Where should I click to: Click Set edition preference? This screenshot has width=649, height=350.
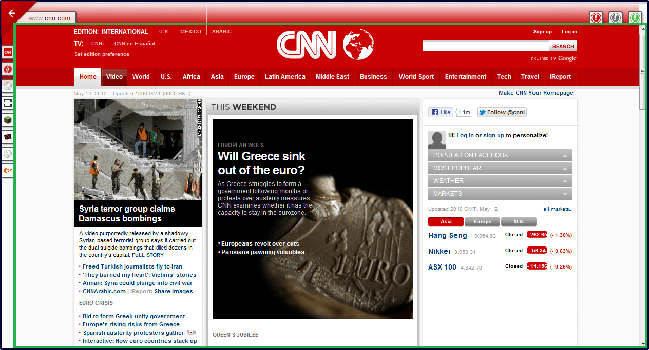point(102,54)
